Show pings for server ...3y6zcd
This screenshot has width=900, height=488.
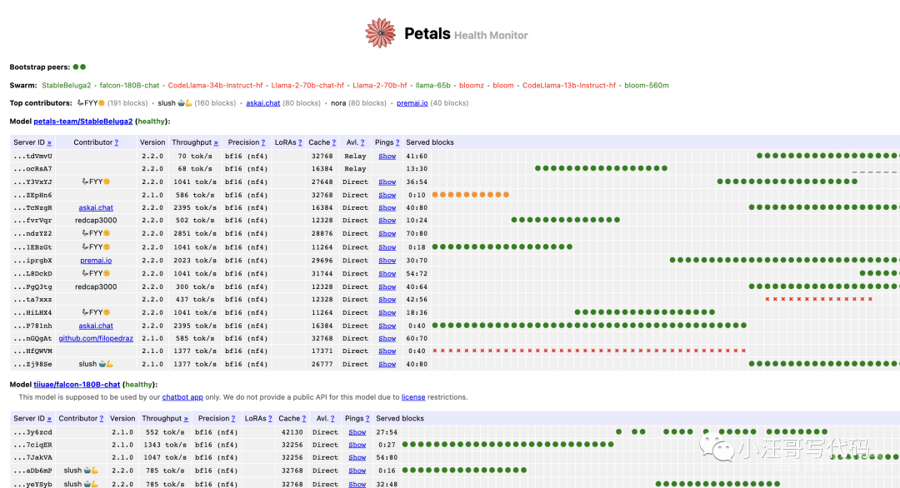click(357, 433)
